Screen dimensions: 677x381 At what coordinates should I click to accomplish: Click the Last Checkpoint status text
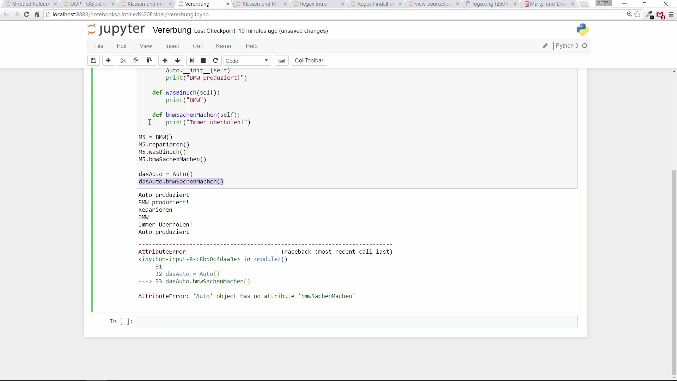tap(261, 31)
